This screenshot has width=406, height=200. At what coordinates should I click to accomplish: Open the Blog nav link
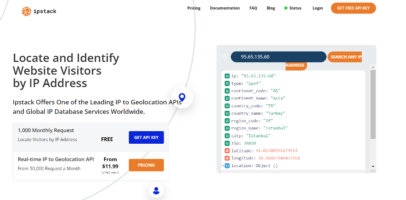[x=271, y=8]
